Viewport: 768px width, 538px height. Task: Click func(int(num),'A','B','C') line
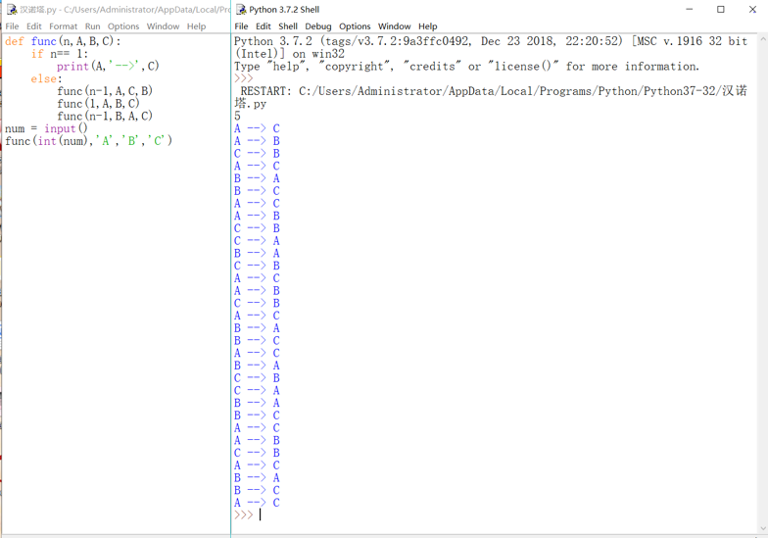click(88, 141)
